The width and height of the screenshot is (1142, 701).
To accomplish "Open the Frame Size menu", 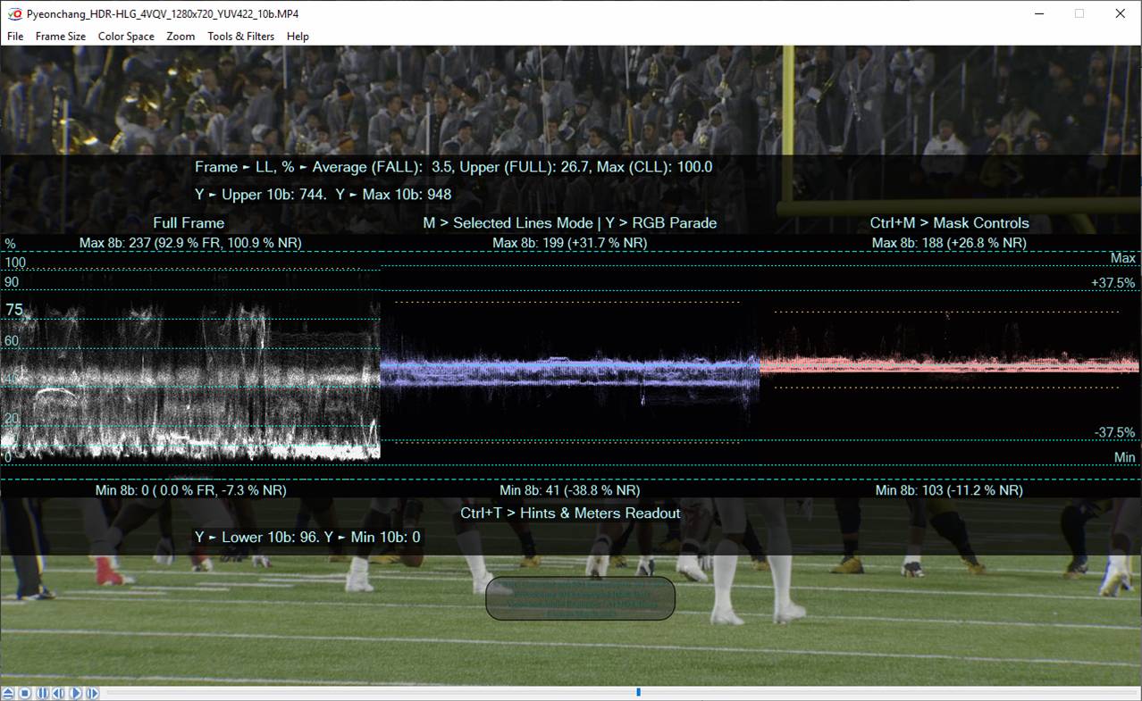I will click(61, 37).
